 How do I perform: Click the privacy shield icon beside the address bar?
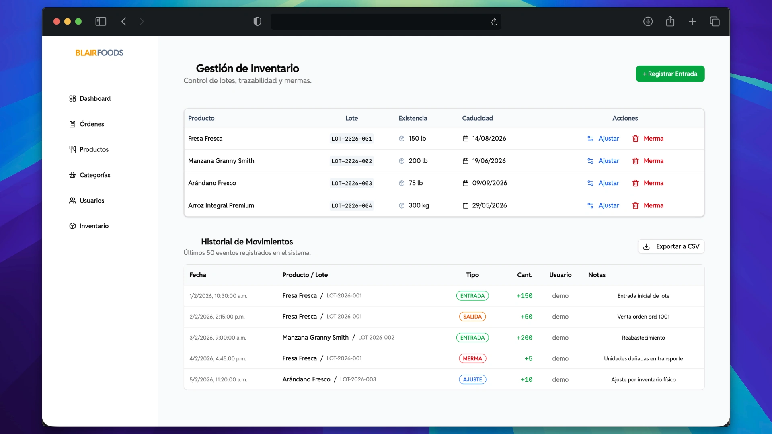[x=257, y=22]
